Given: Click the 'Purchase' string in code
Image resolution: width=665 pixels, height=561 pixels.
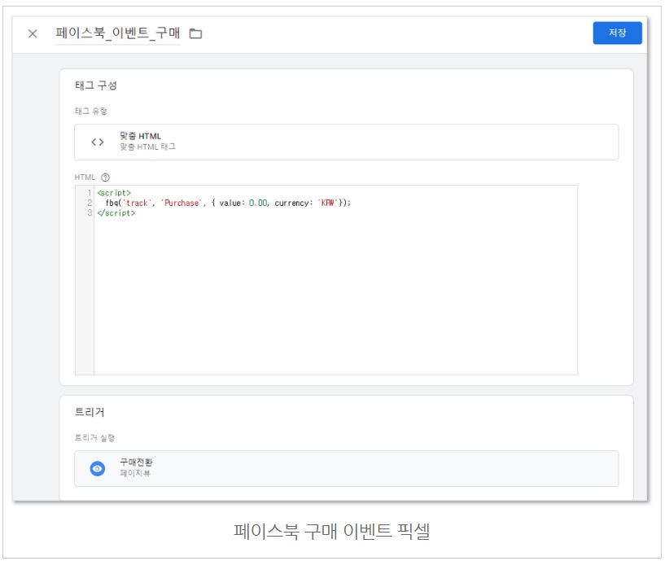Looking at the screenshot, I should coord(181,203).
